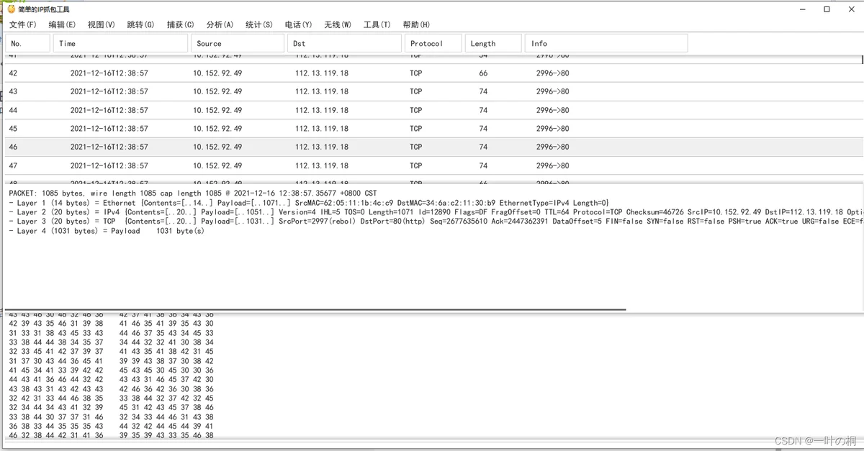Open the 文件(F) menu
Image resolution: width=864 pixels, height=451 pixels.
[22, 24]
